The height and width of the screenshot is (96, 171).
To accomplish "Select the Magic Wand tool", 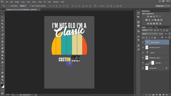I will coord(2,24).
